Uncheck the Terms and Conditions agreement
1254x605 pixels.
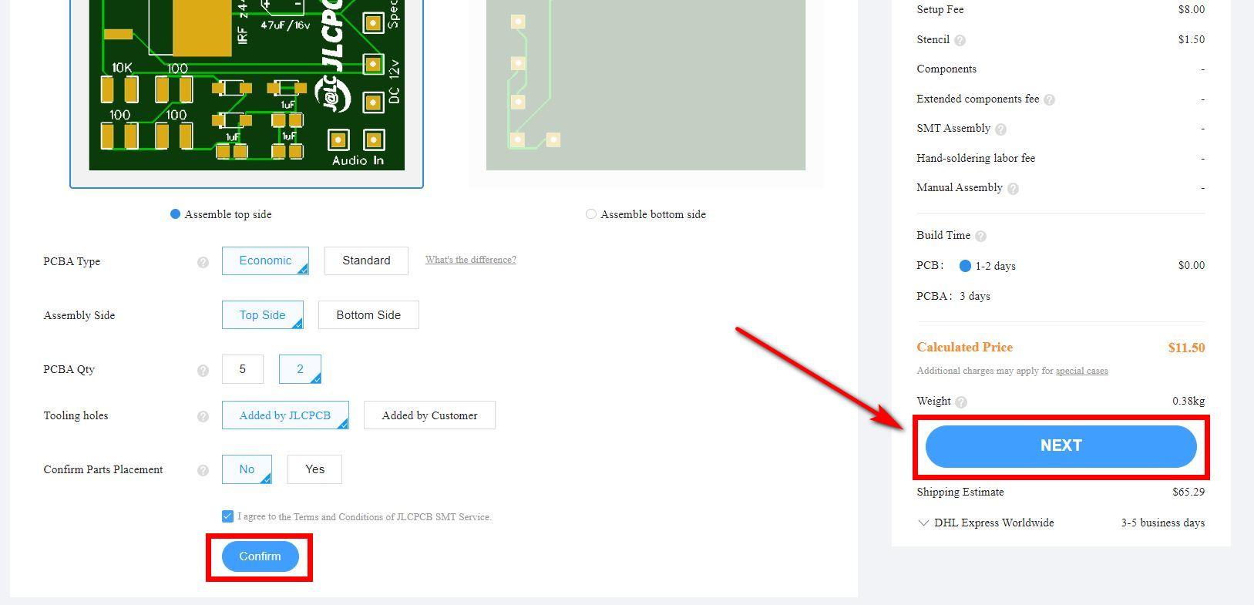tap(227, 516)
